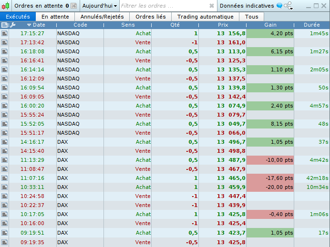Viewport: 330px width, 247px height.
Task: Select the 8,15 pts gain cell
Action: (270, 124)
